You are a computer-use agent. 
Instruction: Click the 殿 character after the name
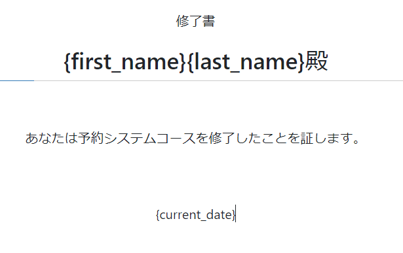pos(317,61)
